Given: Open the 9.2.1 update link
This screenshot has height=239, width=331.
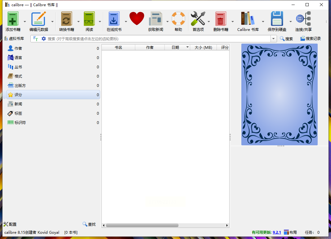Looking at the screenshot, I should [277, 232].
